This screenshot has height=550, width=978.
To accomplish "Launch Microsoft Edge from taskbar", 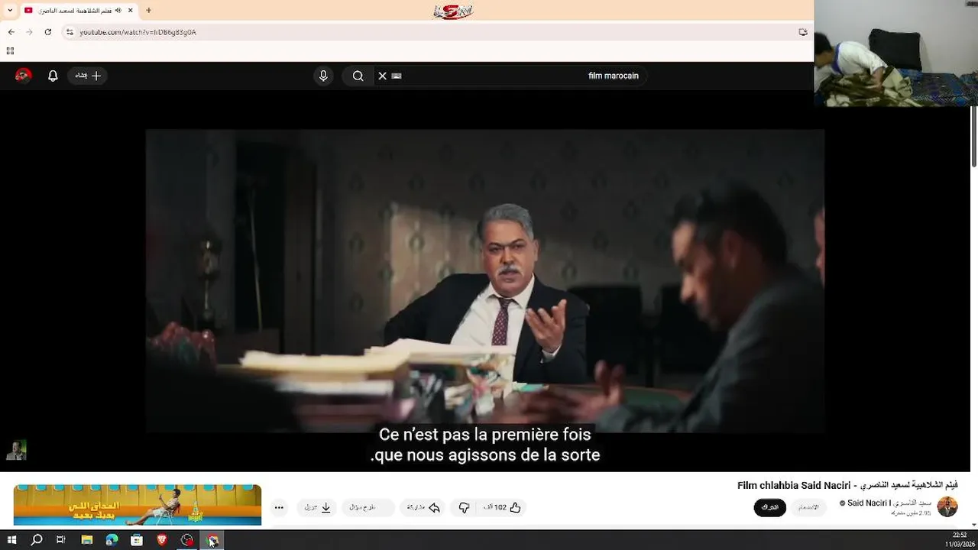I will coord(112,540).
